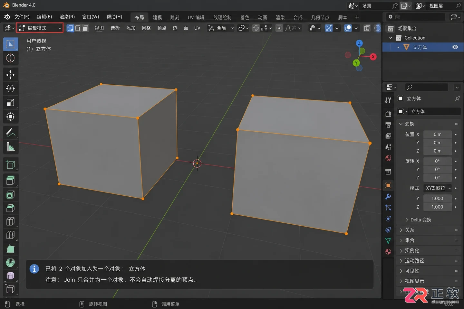Select the Rotate tool
Screen dimensions: 464x309
(11, 89)
